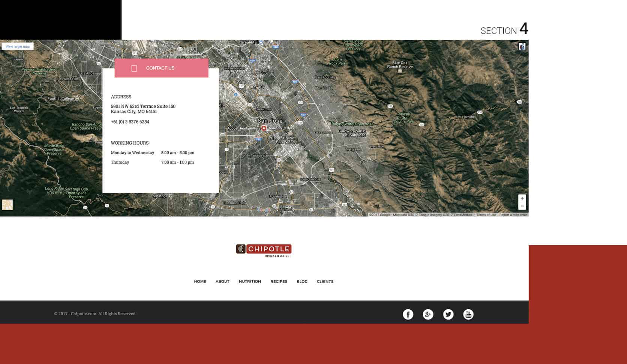Click the Facebook icon in the footer
Screen dimensions: 627x364
coord(407,314)
